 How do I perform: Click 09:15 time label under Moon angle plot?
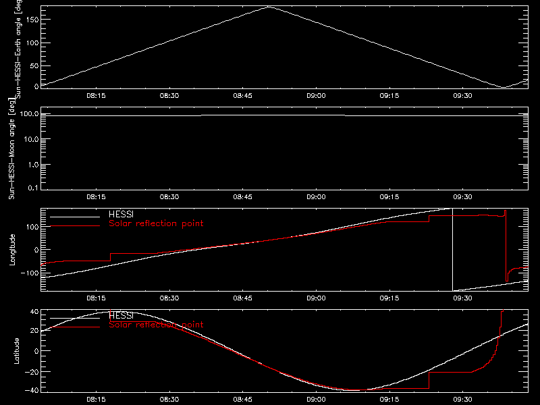click(389, 196)
